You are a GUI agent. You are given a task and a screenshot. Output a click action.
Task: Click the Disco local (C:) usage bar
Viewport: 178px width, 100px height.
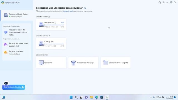coord(54,25)
